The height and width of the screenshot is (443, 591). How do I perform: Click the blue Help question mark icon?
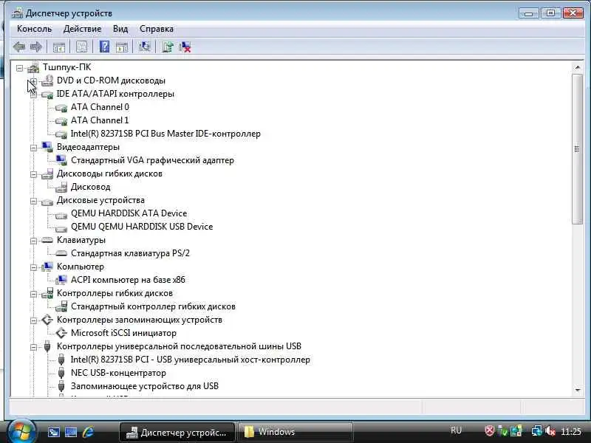point(104,47)
